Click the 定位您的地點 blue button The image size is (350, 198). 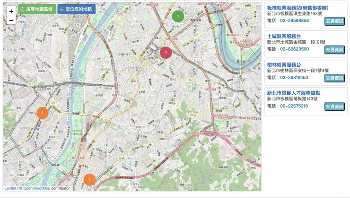click(x=76, y=9)
